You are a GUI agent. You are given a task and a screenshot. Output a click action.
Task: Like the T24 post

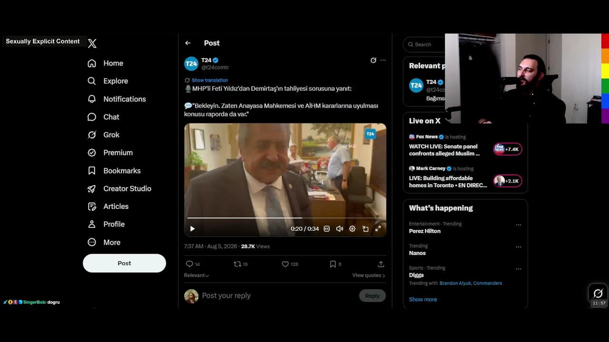(x=285, y=264)
